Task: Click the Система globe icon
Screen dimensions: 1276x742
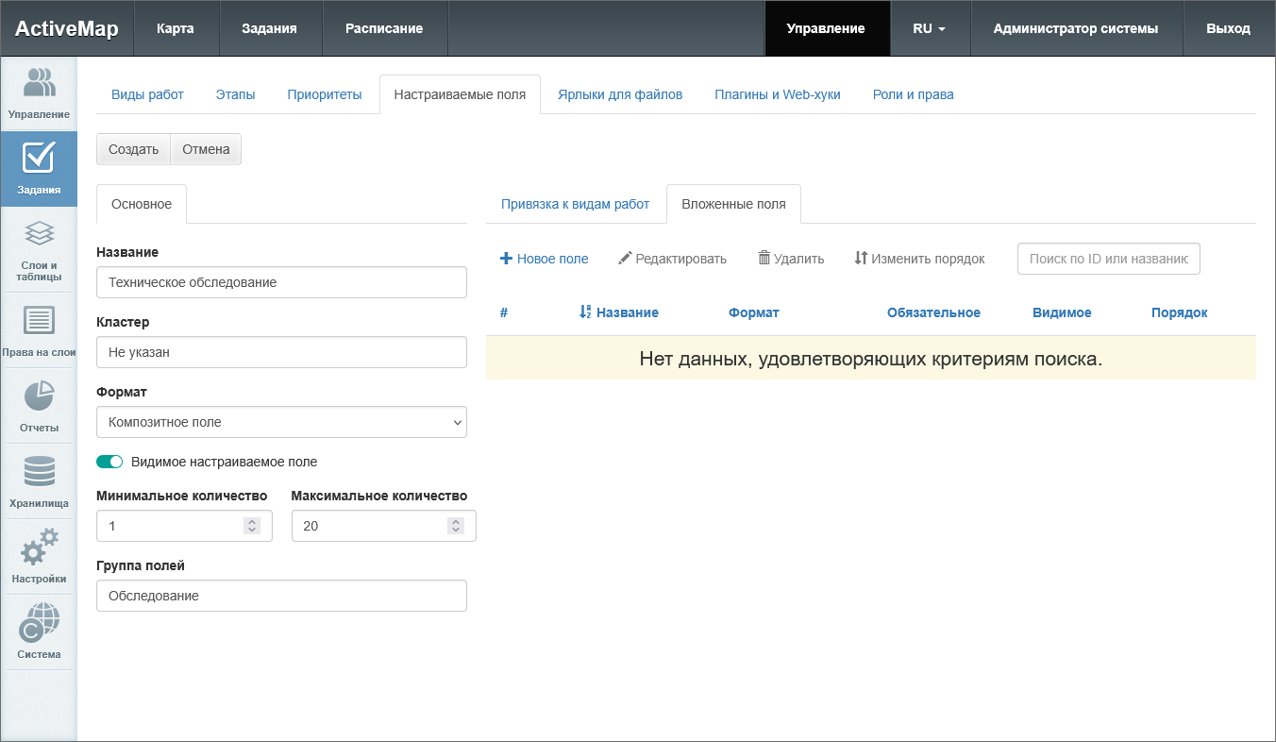Action: (x=39, y=623)
